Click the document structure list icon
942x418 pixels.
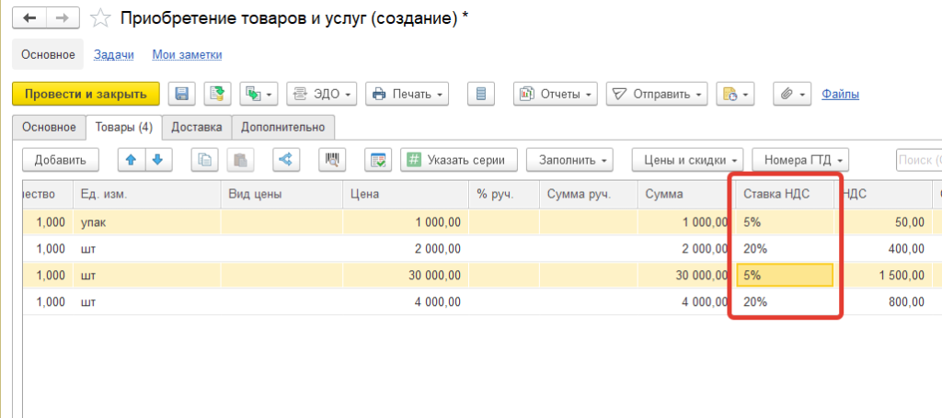tap(480, 94)
